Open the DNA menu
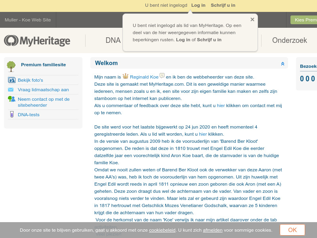The image size is (317, 238). click(113, 40)
